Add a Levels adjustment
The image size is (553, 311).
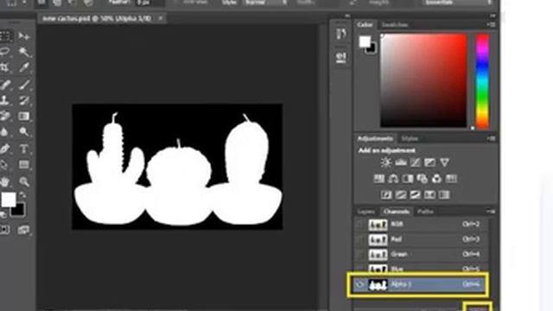401,162
